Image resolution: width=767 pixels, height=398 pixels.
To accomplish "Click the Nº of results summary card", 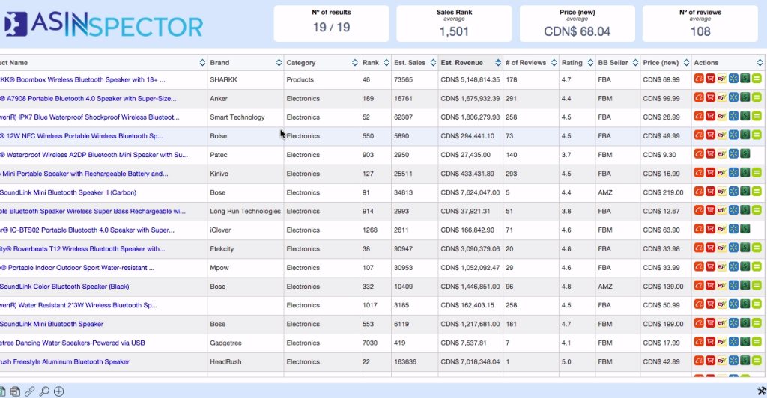I will pyautogui.click(x=331, y=23).
